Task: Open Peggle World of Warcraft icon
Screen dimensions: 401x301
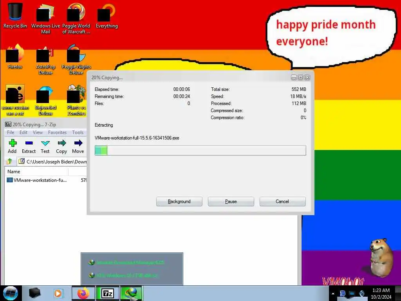Action: (76, 18)
